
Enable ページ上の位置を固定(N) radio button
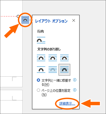pos(38,90)
